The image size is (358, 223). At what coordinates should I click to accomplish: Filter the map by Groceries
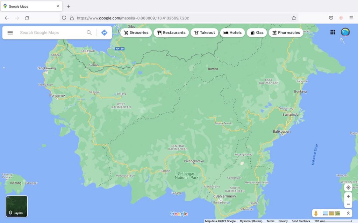(x=136, y=33)
